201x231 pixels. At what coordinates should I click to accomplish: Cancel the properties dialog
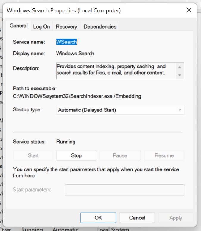tap(137, 218)
